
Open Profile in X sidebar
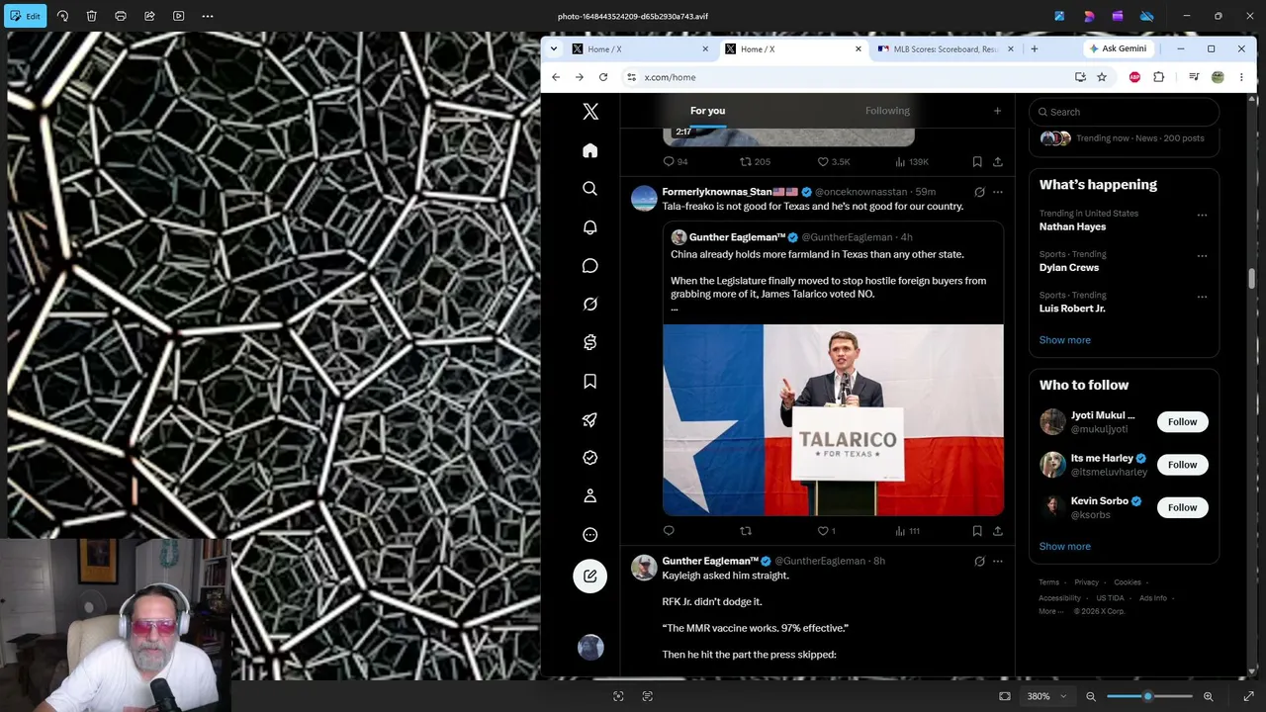[590, 495]
